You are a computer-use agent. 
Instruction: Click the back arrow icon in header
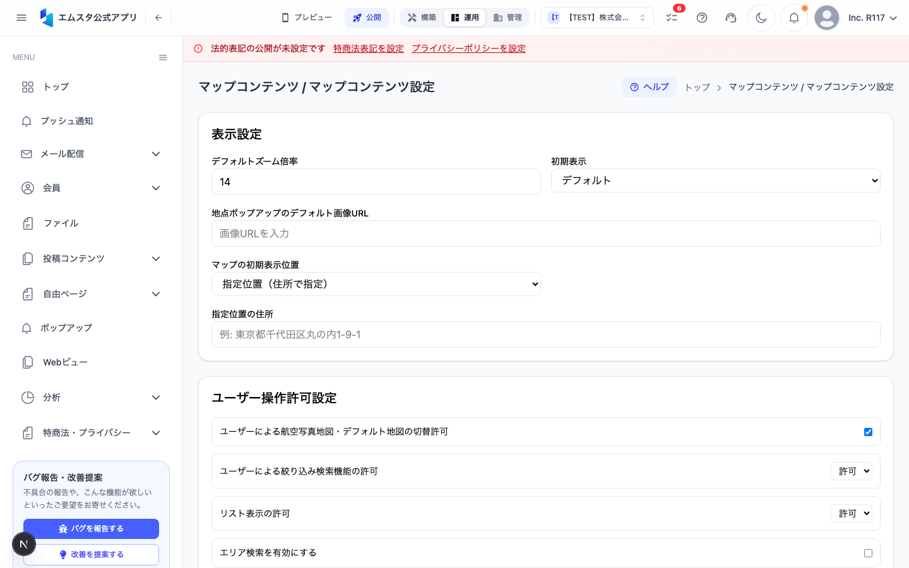point(158,18)
